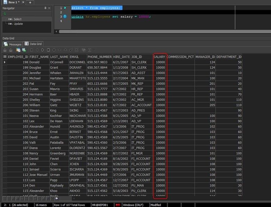Select row indicator for employee 198

click(x=5, y=62)
